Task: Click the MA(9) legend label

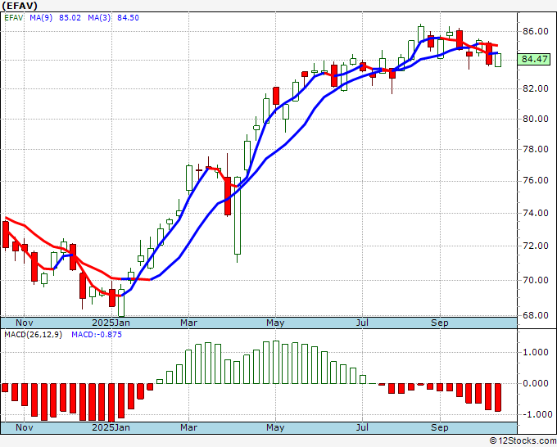Action: (x=41, y=18)
